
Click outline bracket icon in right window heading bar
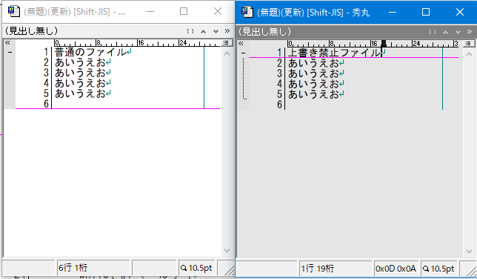433,32
